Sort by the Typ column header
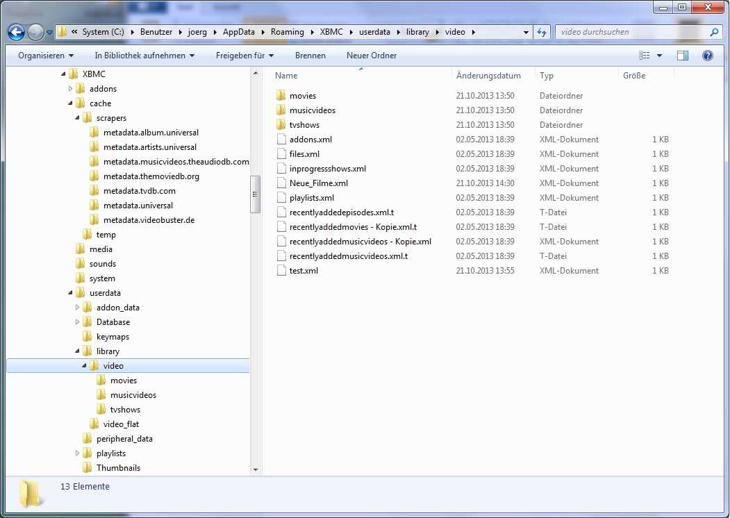The height and width of the screenshot is (518, 730). click(576, 76)
